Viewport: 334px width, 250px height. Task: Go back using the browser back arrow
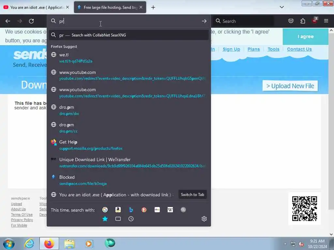click(8, 21)
